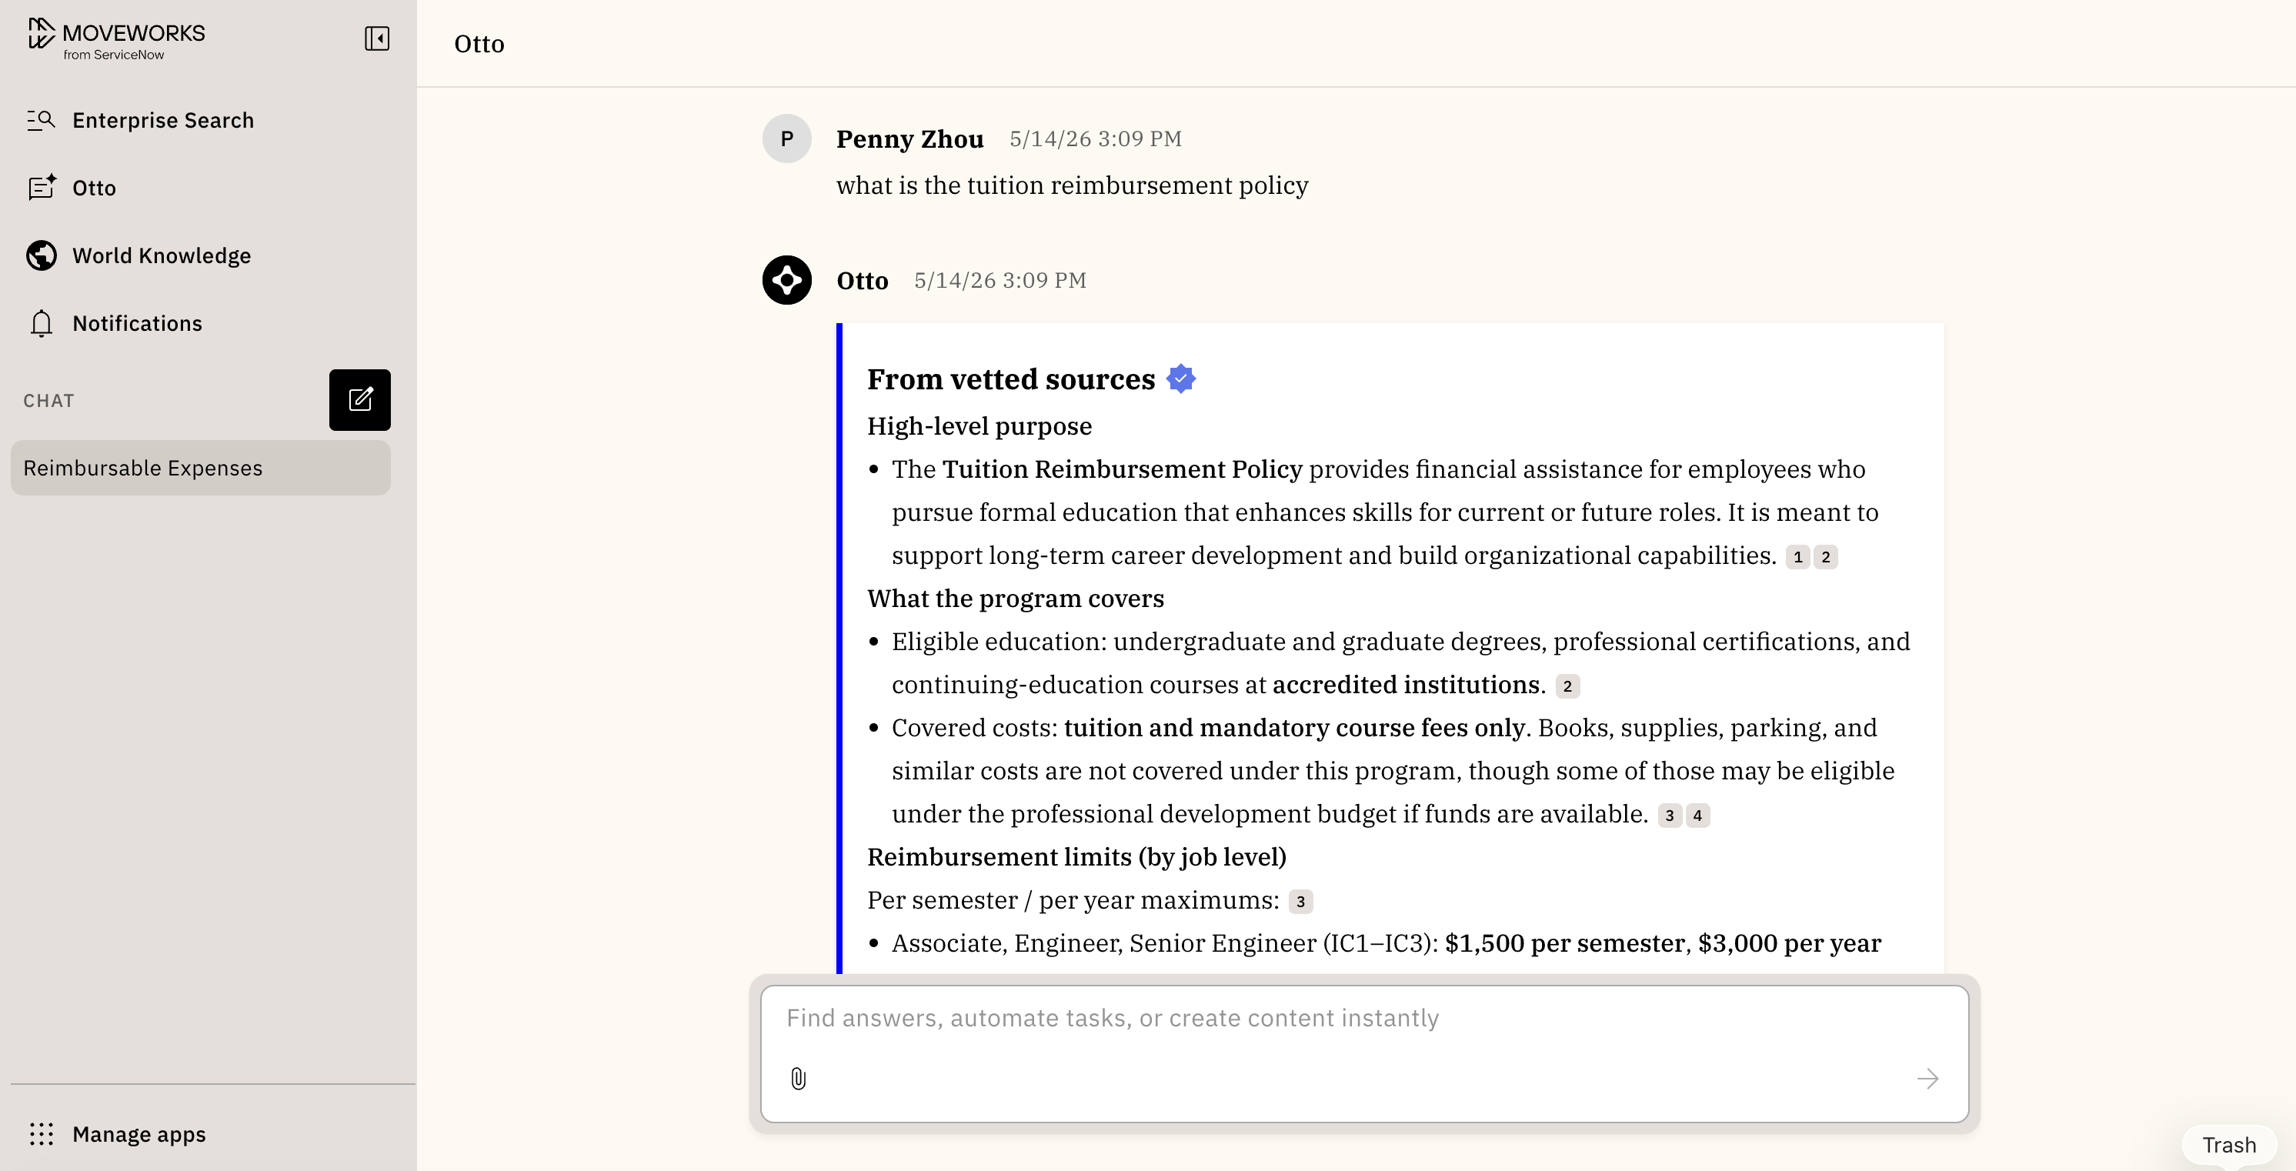Image resolution: width=2296 pixels, height=1171 pixels.
Task: Click the Otto bot avatar icon
Action: 787,281
